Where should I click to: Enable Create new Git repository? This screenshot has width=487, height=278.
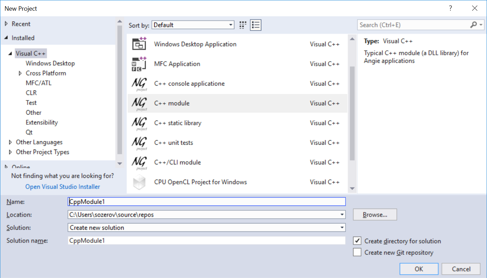pyautogui.click(x=357, y=252)
